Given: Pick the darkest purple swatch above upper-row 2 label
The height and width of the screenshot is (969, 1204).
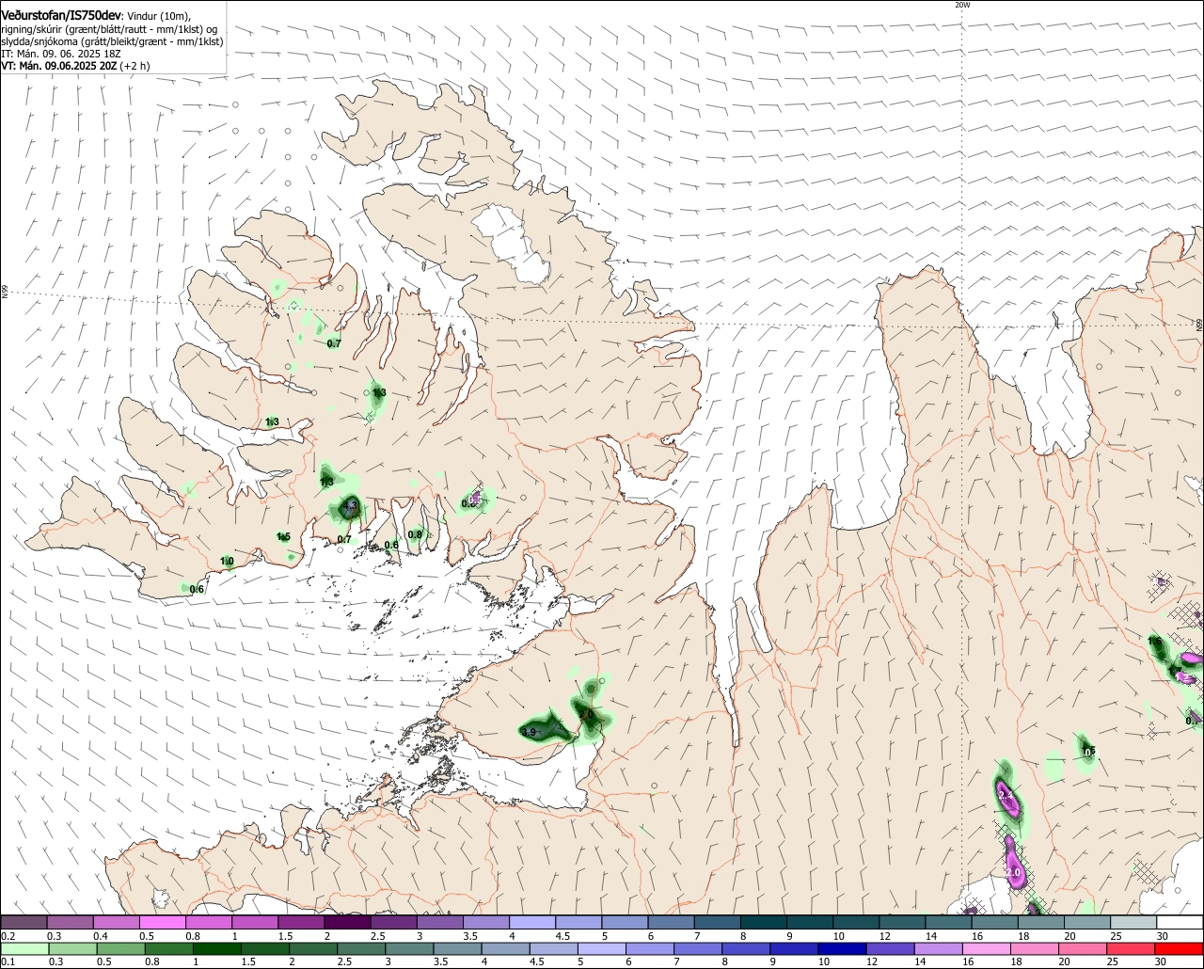Looking at the screenshot, I should click(x=348, y=922).
